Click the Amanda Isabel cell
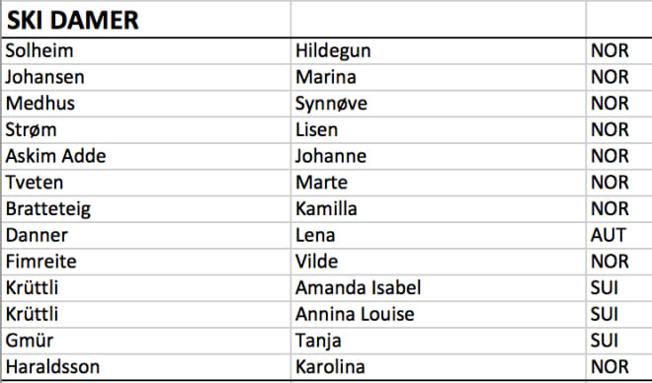Screen dimensions: 652x383 point(439,288)
